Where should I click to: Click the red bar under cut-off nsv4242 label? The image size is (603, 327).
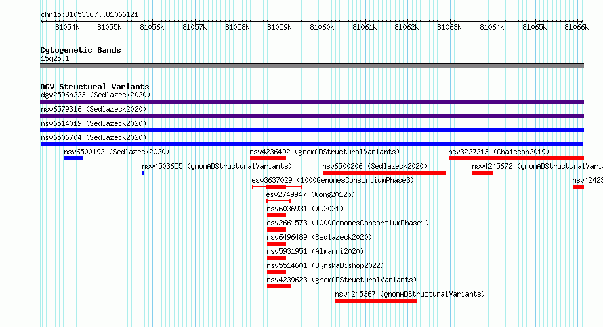tap(578, 187)
